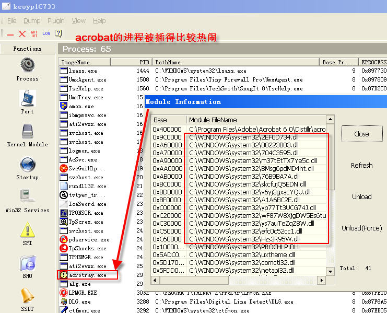Select the pdservice.exe process icon

[x=63, y=239]
